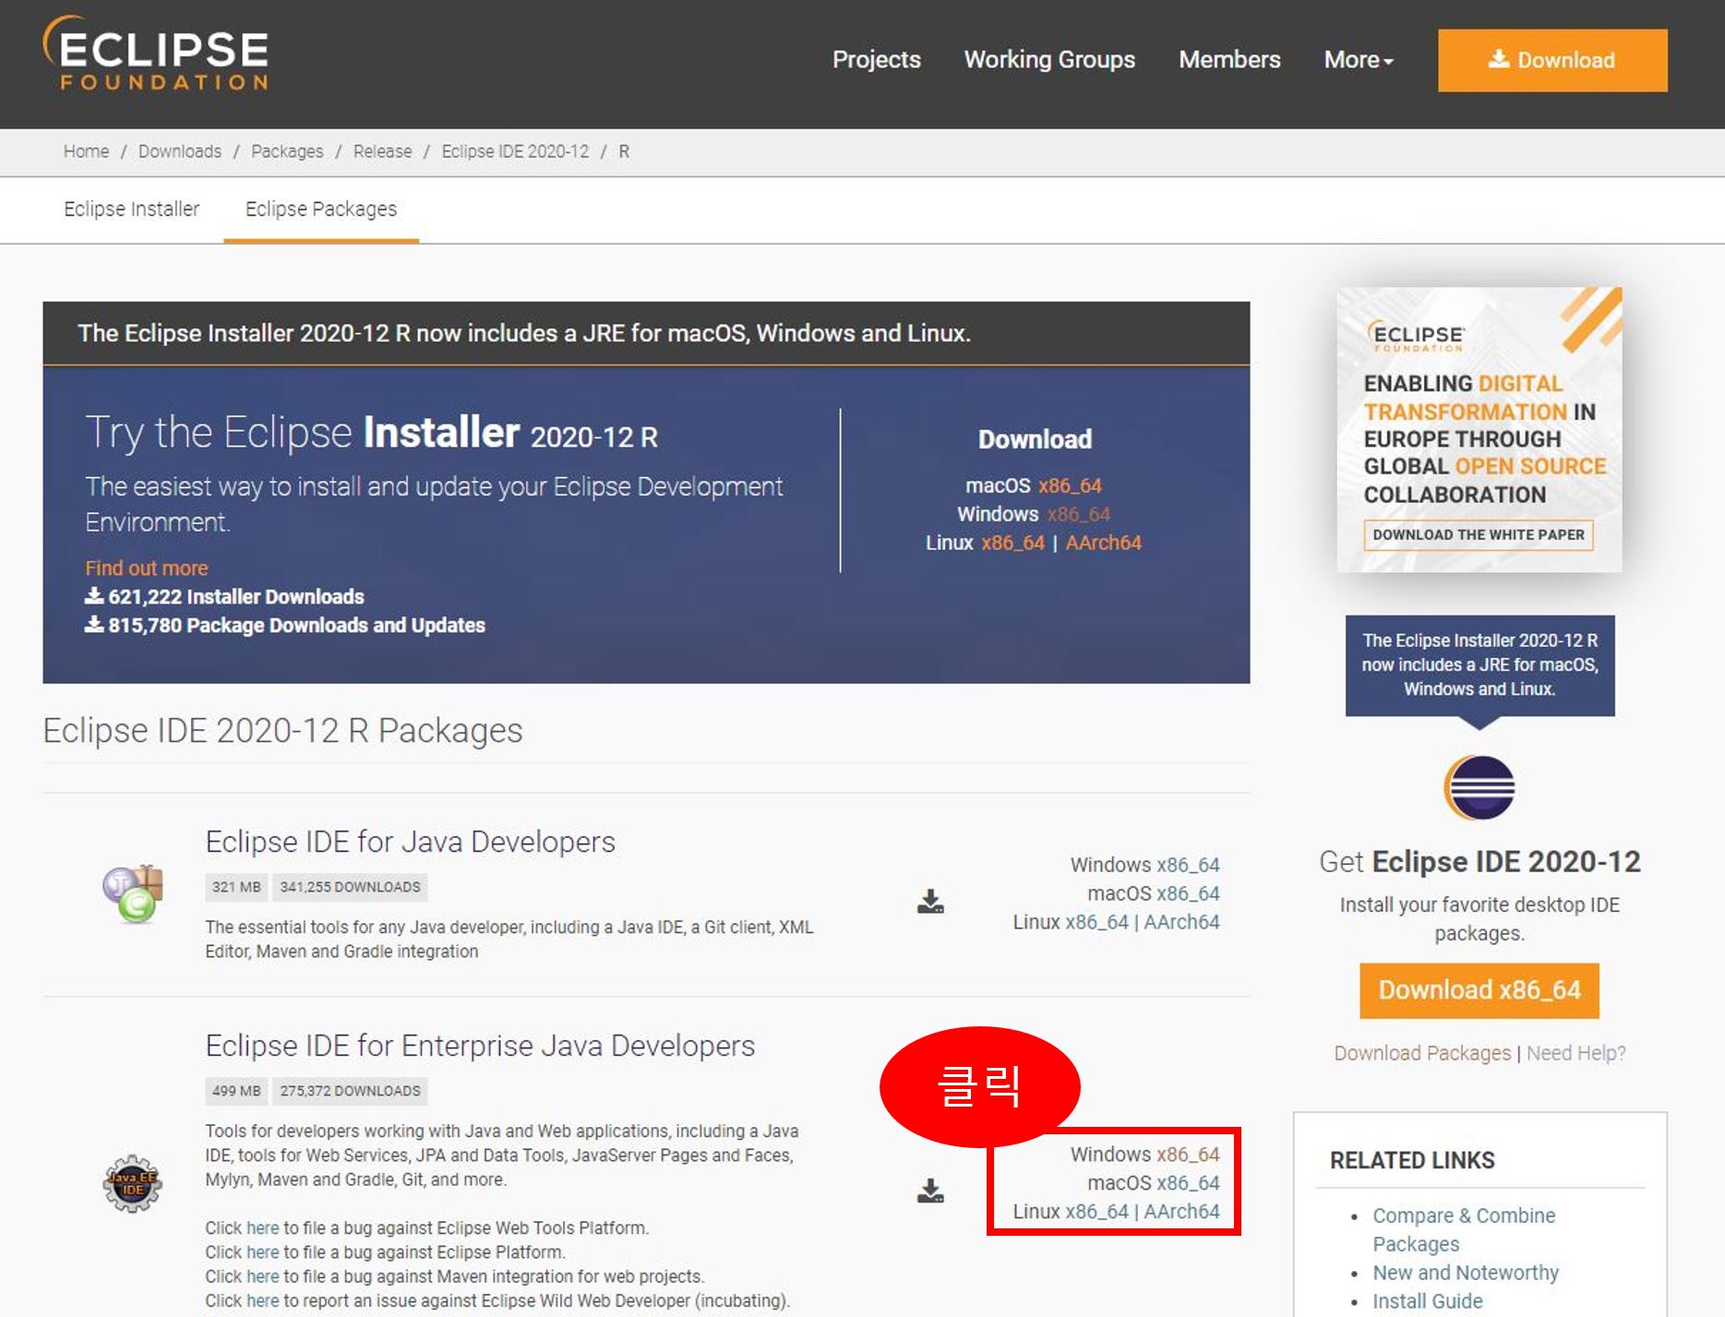The image size is (1725, 1317).
Task: Open Members in top navigation
Action: coord(1229,60)
